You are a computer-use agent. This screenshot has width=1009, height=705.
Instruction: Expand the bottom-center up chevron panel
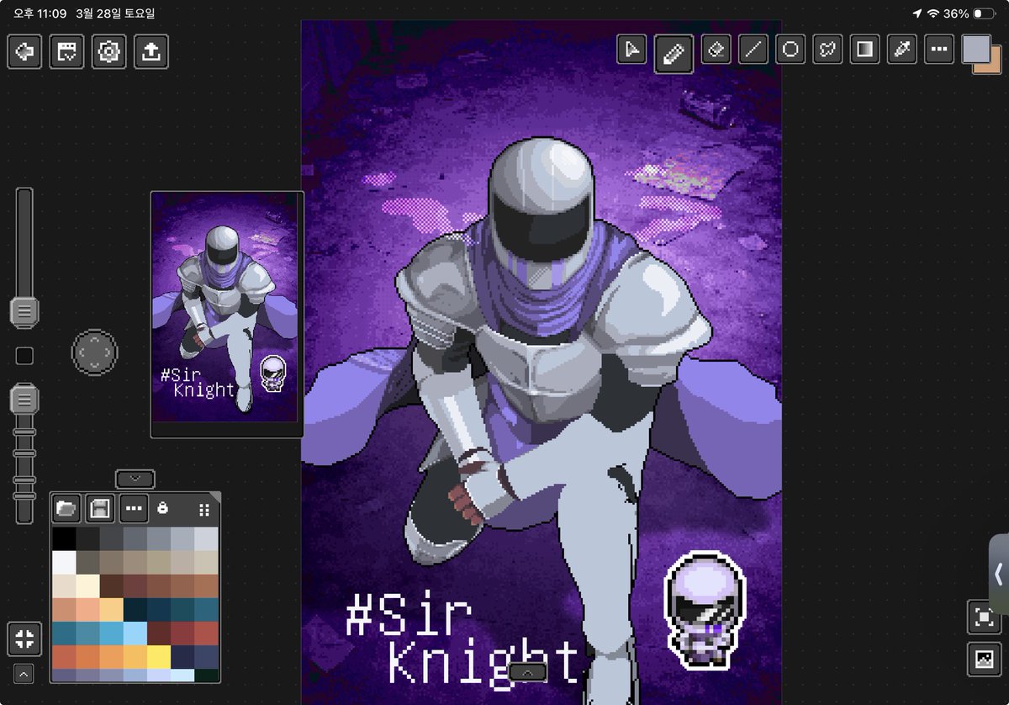[x=528, y=672]
